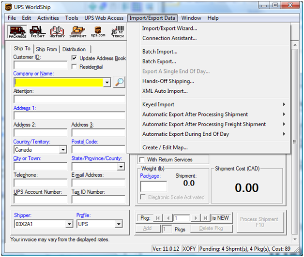Open the UPS.com toolbar icon
The width and height of the screenshot is (304, 257).
(x=97, y=32)
